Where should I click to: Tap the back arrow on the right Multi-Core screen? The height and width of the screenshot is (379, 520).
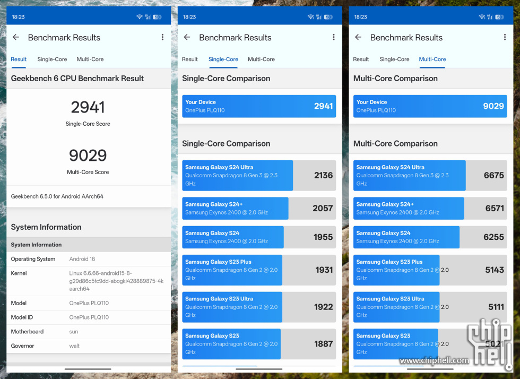[x=358, y=38]
